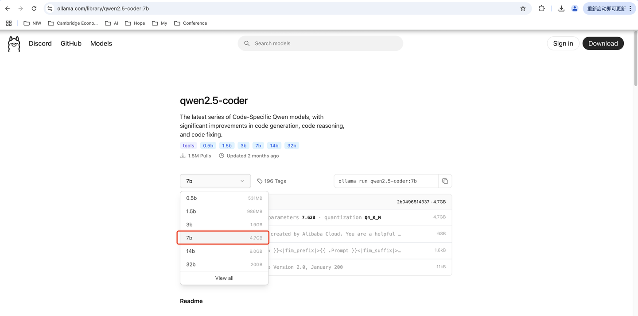Open the apps grid in the bookmarks bar
This screenshot has width=638, height=316.
[x=9, y=23]
